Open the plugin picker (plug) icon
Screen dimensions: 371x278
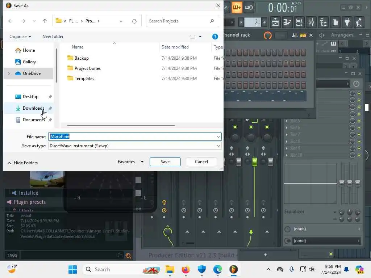click(x=347, y=22)
